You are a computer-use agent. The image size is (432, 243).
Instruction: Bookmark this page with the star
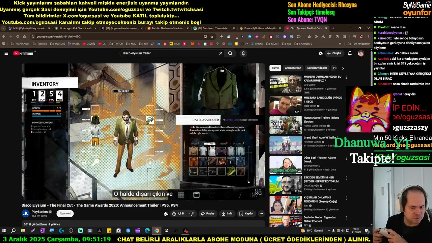click(212, 36)
